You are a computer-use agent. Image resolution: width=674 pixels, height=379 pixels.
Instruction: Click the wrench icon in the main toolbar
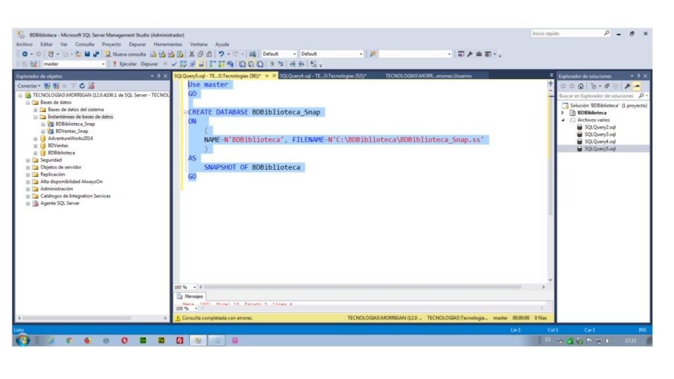pos(470,54)
